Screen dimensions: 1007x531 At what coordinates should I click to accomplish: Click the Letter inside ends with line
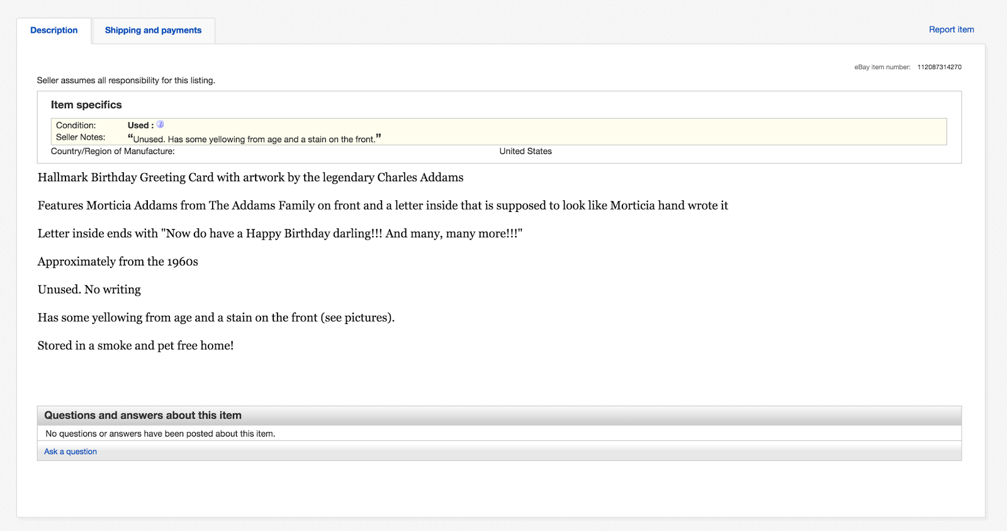[280, 233]
